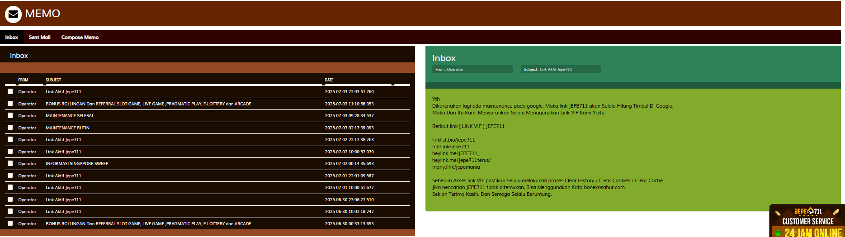Viewport: 845px width, 237px height.
Task: Tick checkbox for 2025-07-01 10:00:51.677 memo
Action: click(x=10, y=187)
